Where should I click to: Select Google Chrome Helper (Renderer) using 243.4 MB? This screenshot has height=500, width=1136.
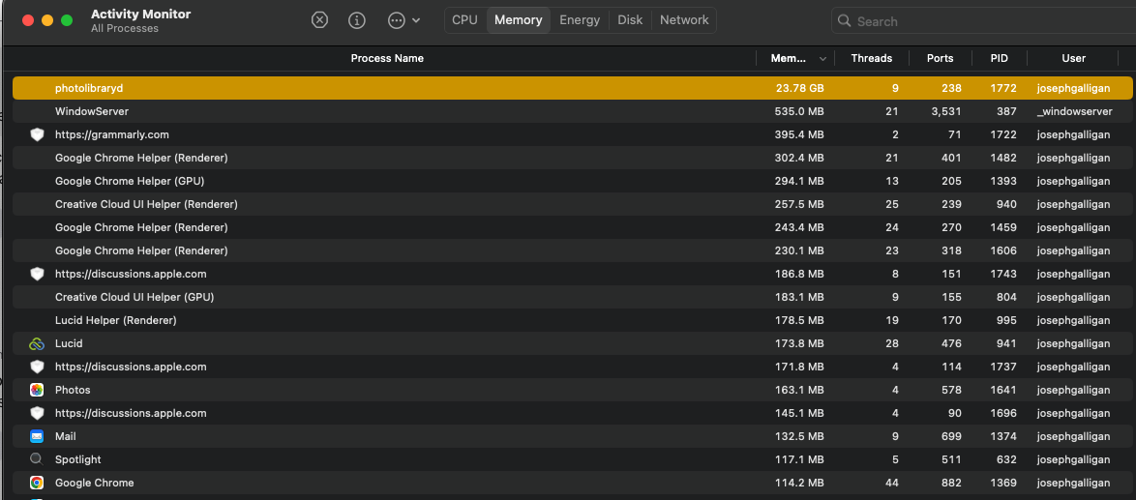tap(141, 227)
